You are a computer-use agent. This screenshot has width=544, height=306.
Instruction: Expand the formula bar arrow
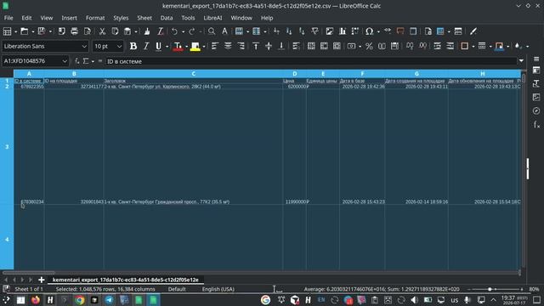click(521, 61)
